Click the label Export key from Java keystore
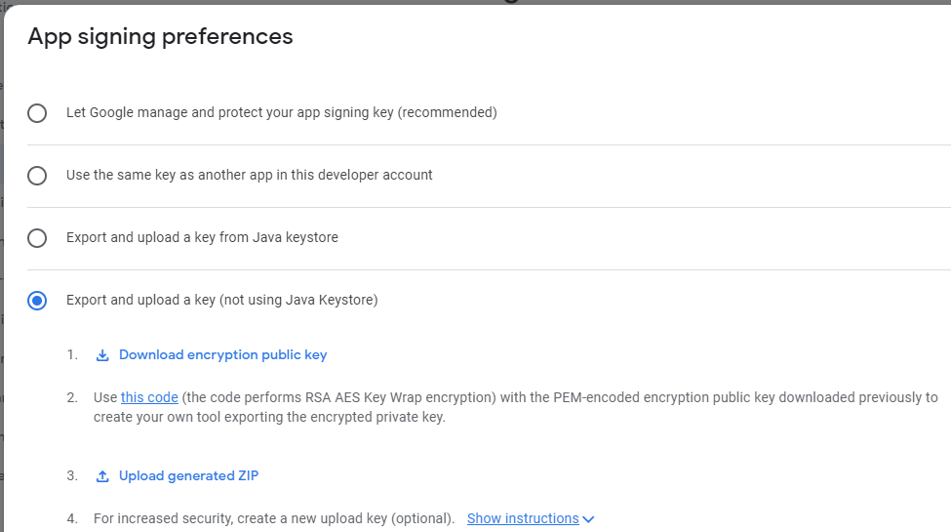This screenshot has height=532, width=951. [x=202, y=237]
